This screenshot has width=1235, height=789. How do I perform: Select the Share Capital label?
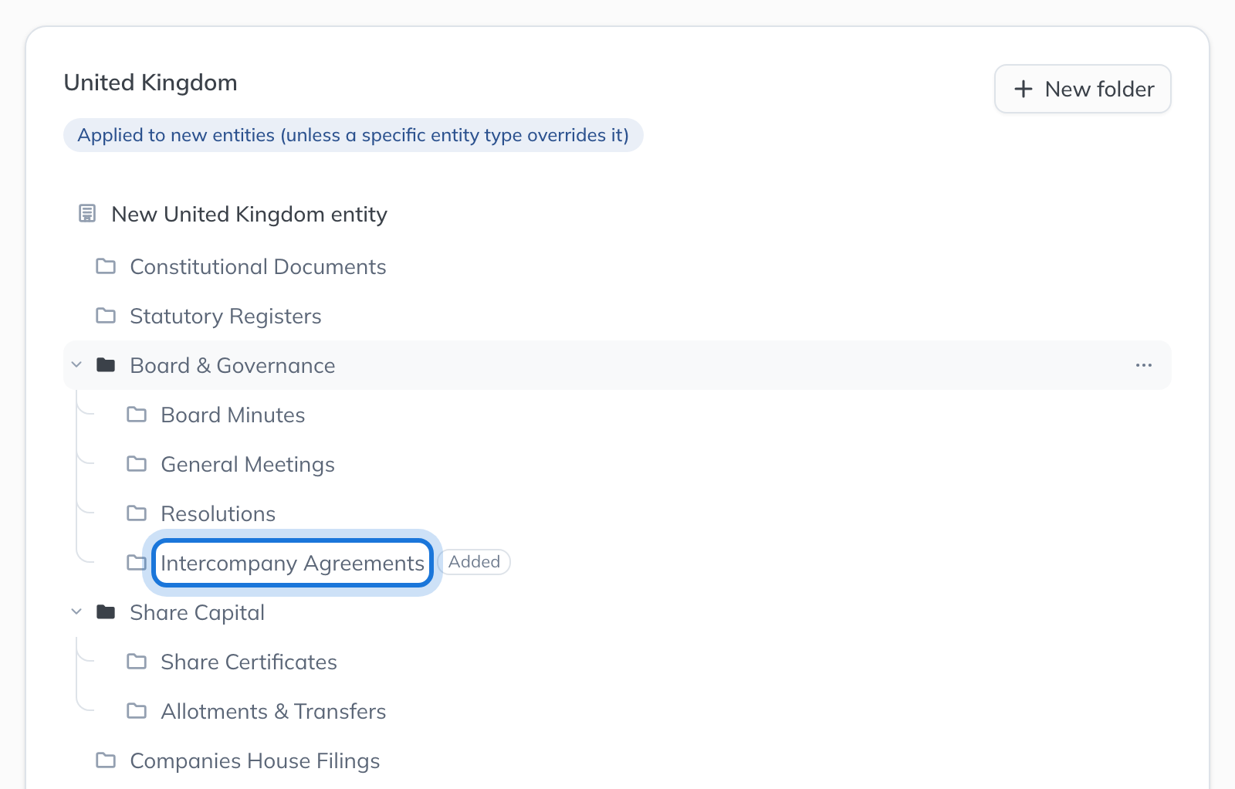coord(198,612)
